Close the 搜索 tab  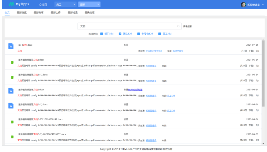[98, 5]
